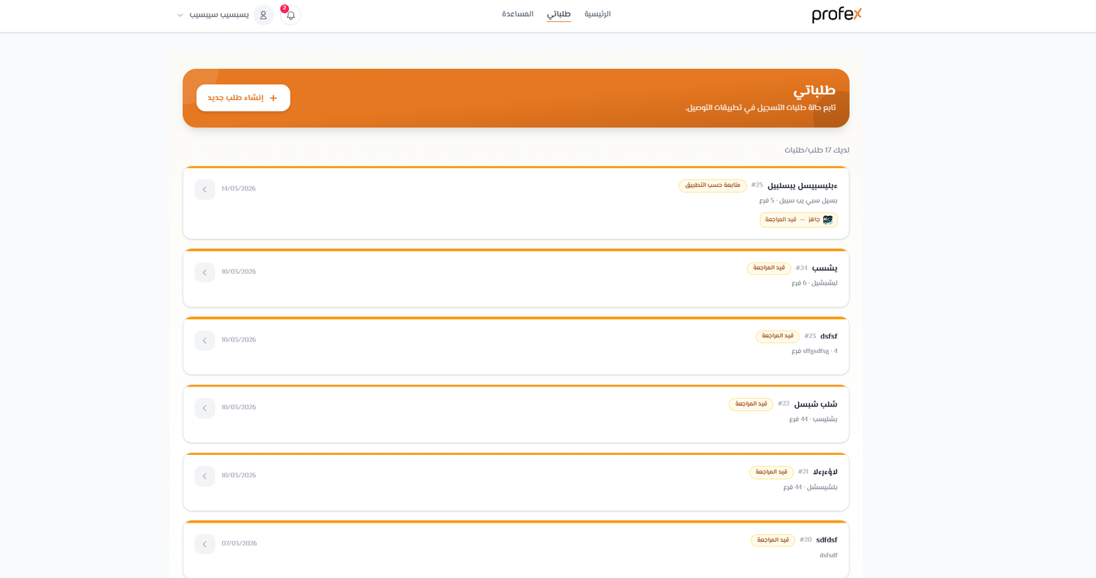
Task: Open the notifications bell icon
Action: click(x=290, y=15)
